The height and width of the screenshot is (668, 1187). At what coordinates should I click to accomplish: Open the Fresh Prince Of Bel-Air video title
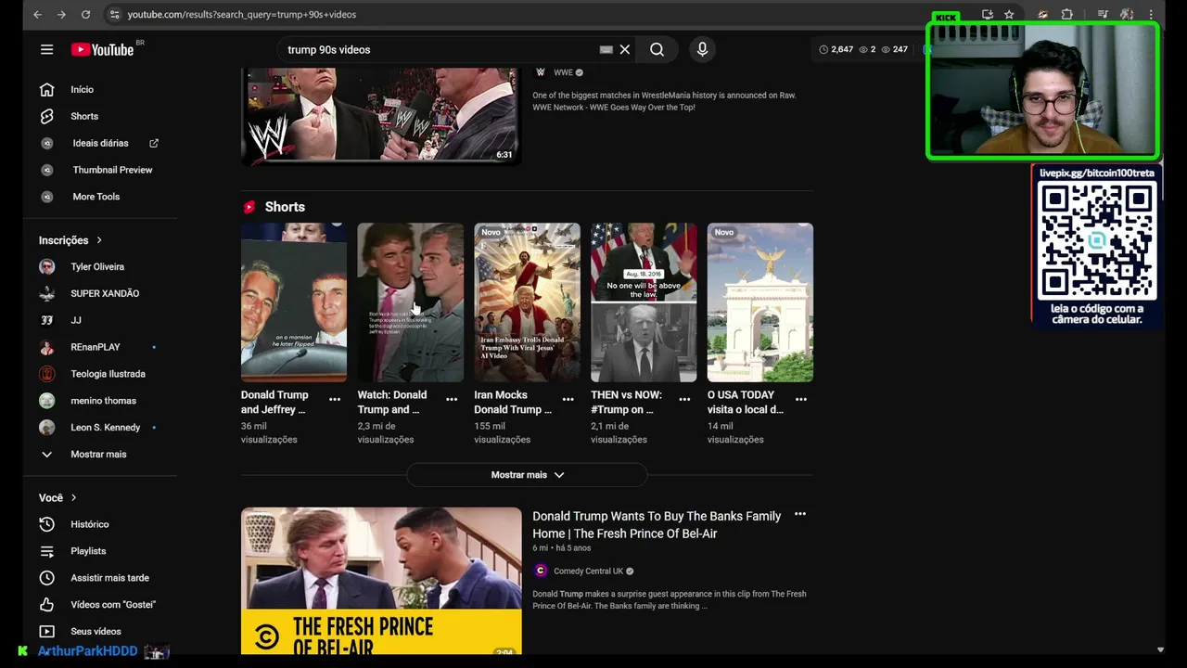click(657, 524)
